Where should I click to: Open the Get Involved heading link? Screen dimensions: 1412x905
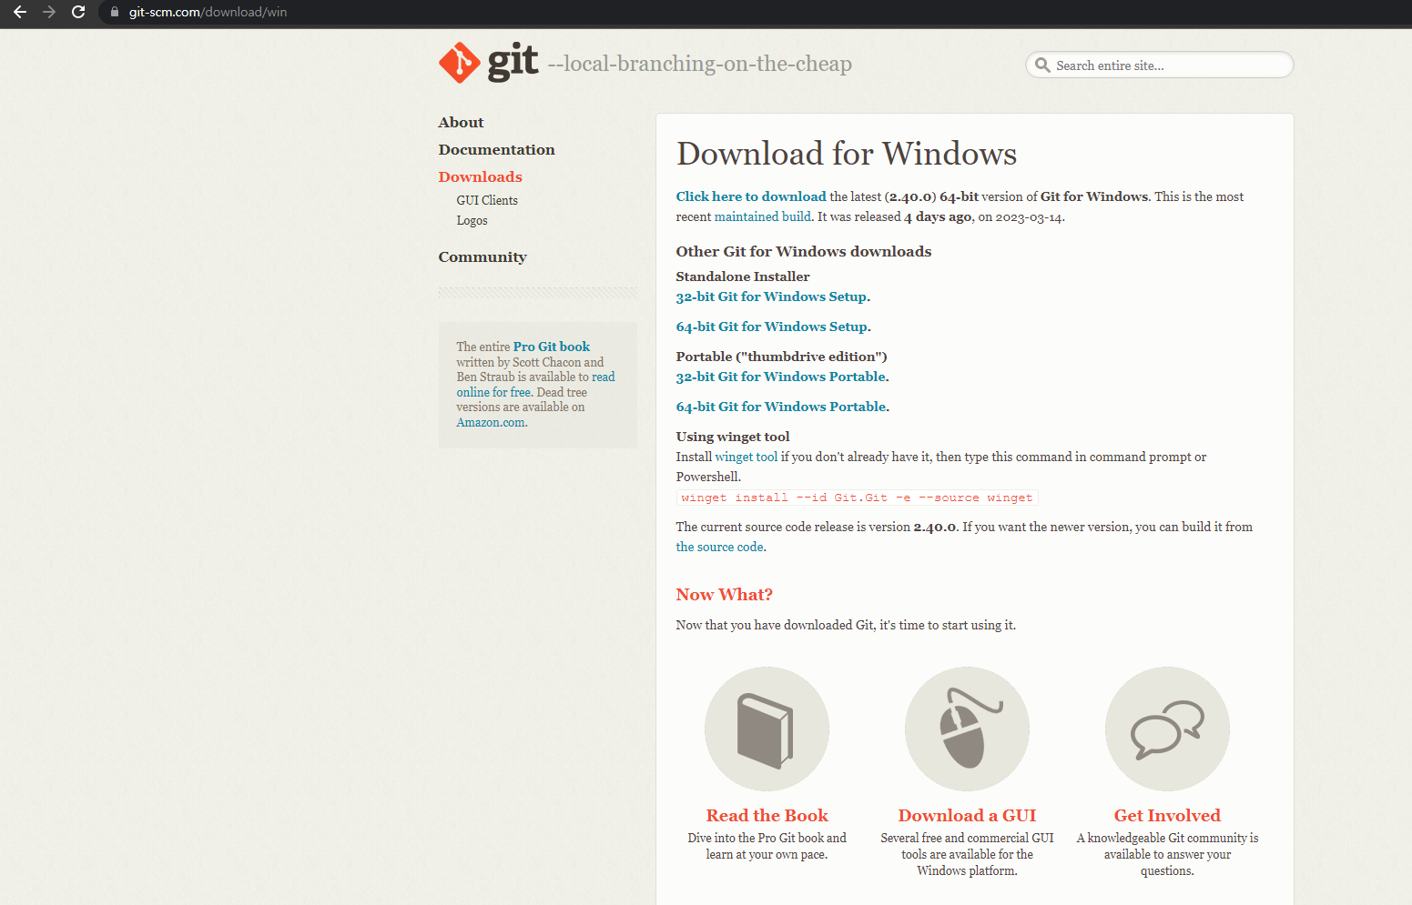click(1167, 816)
